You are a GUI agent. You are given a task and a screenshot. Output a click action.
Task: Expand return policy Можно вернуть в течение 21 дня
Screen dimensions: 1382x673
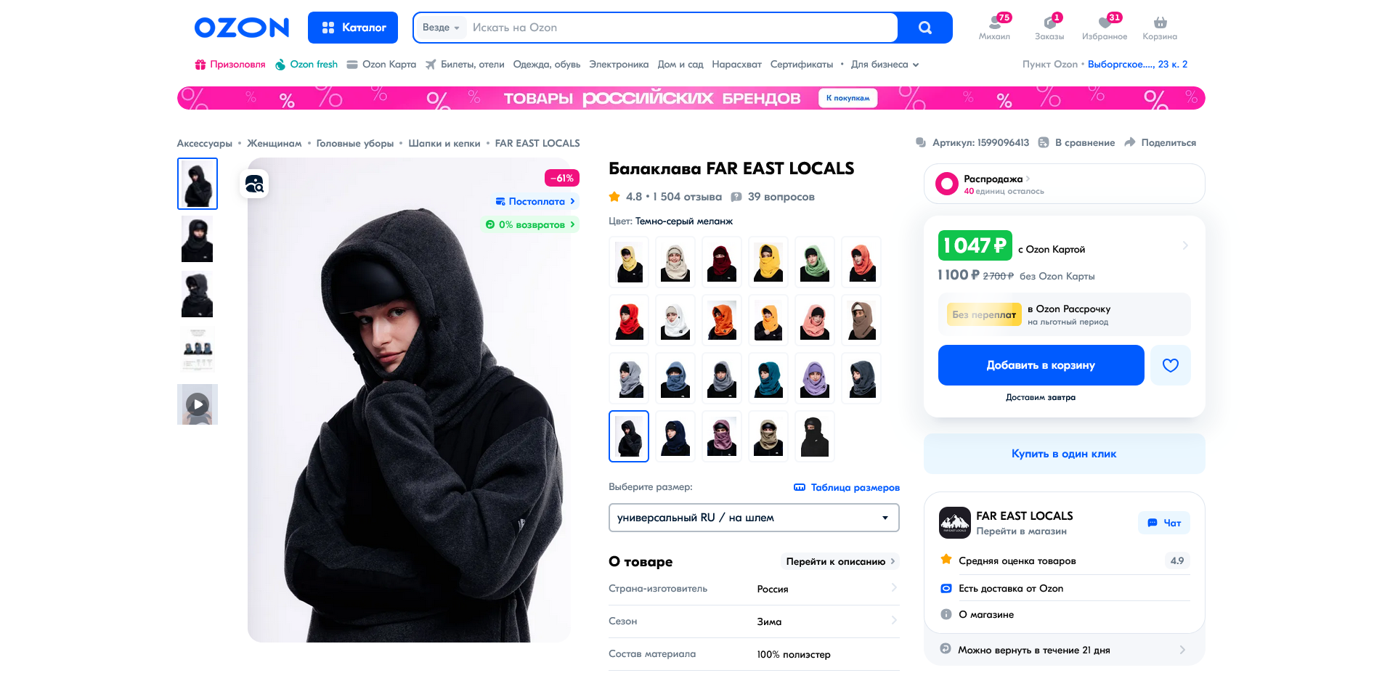tap(1064, 650)
